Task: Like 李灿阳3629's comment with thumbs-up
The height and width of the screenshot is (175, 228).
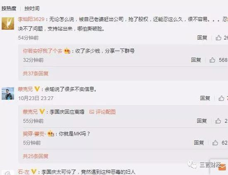Action: pyautogui.click(x=218, y=38)
